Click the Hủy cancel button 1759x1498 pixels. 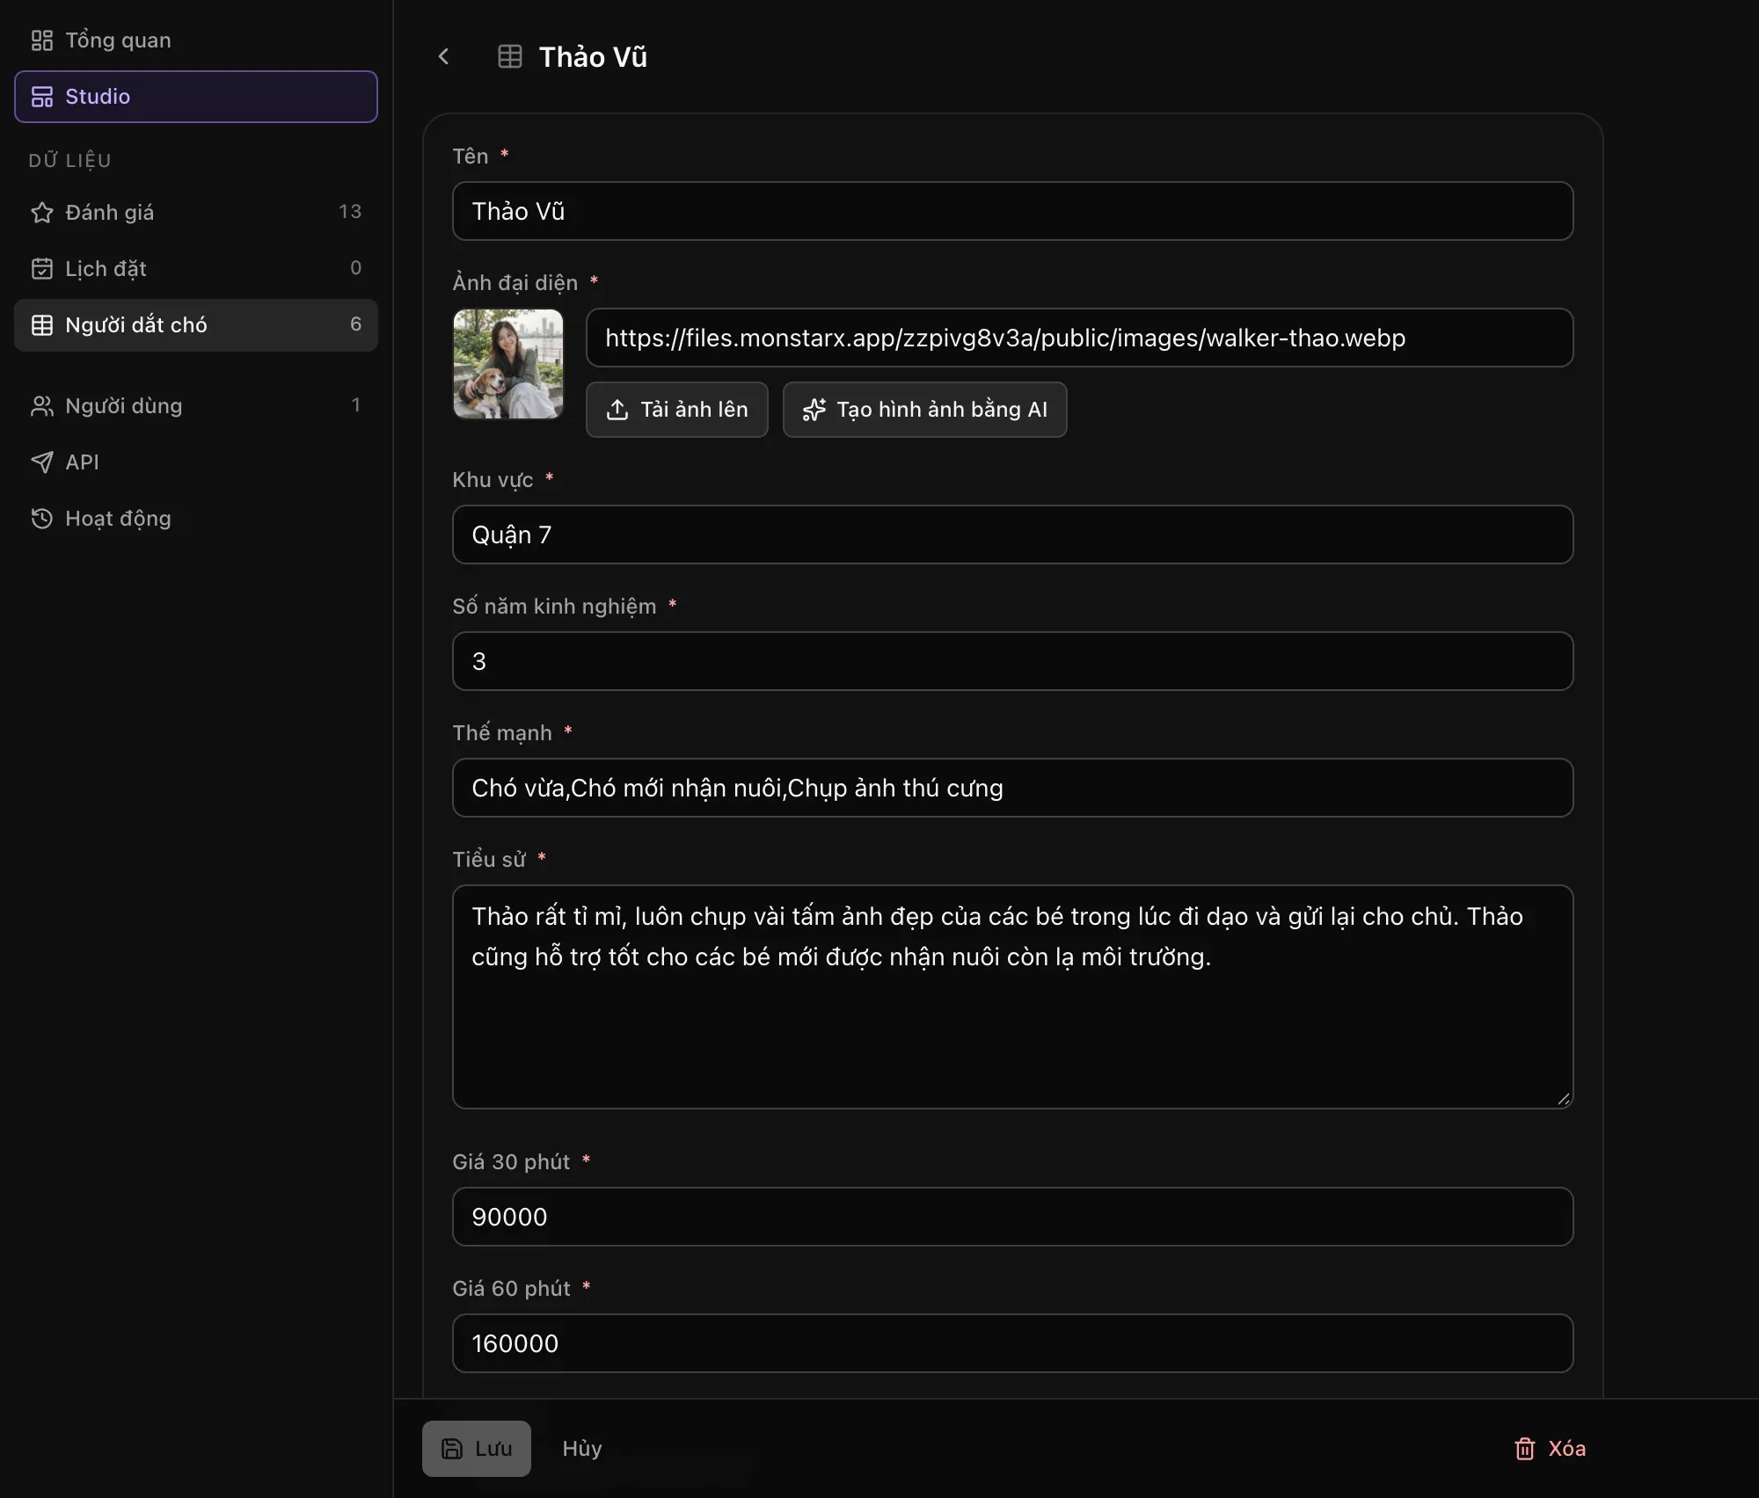point(582,1449)
